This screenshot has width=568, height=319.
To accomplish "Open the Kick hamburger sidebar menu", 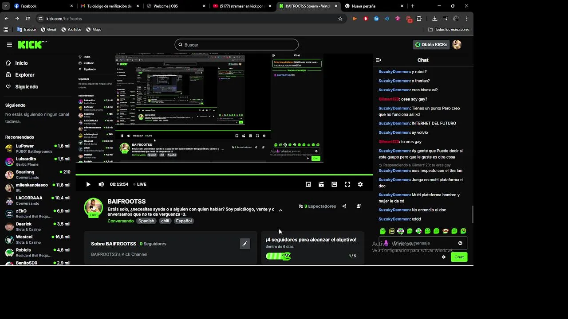I will (x=9, y=45).
